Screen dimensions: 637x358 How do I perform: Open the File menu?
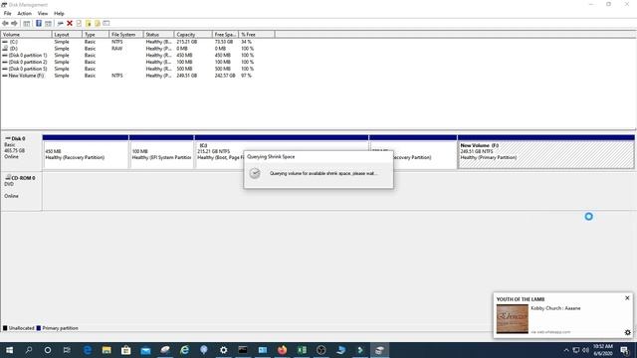[7, 13]
